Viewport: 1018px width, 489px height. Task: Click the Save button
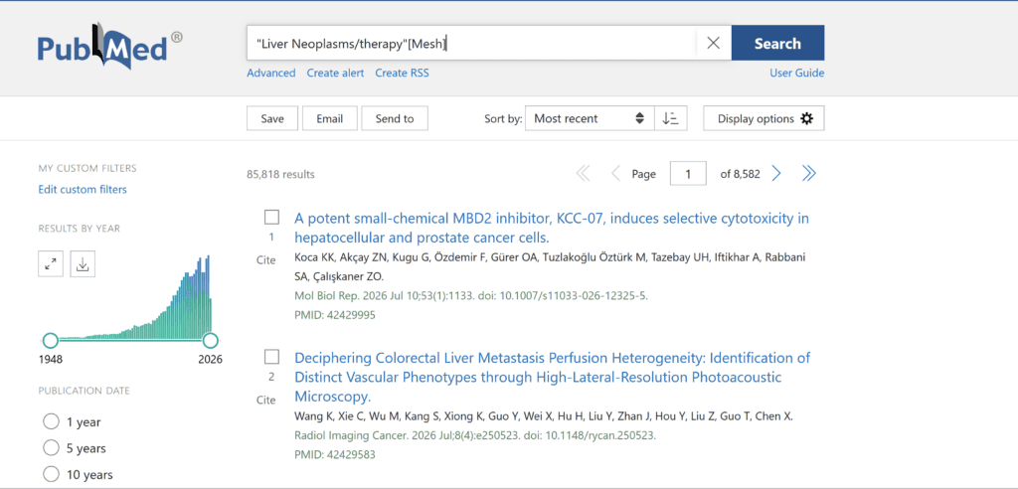coord(272,119)
